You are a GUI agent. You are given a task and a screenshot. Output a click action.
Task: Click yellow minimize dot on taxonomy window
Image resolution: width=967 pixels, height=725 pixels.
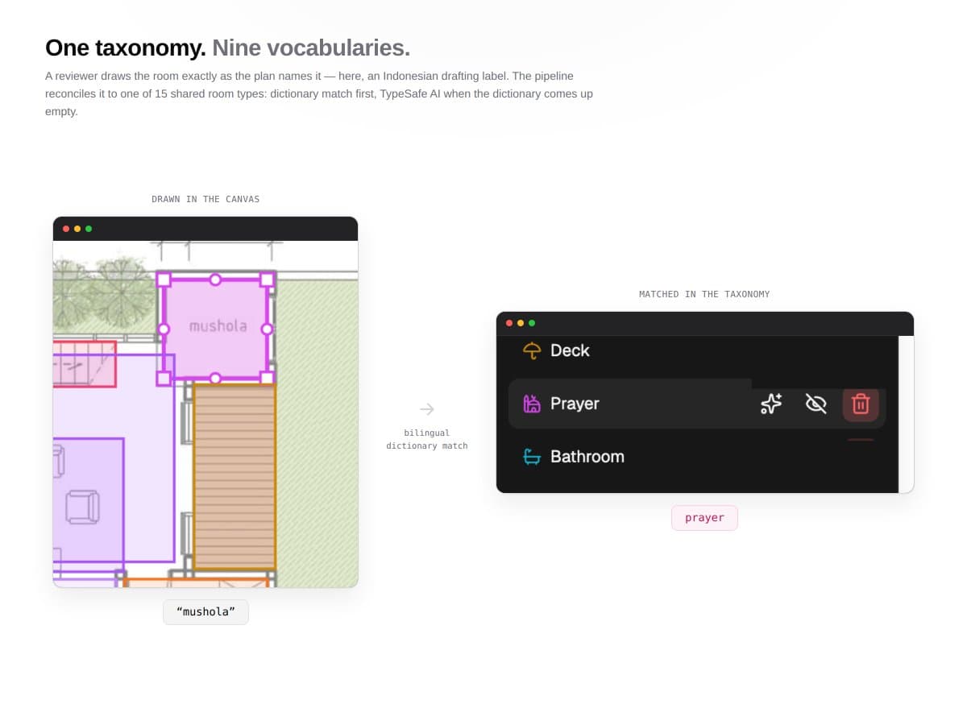pyautogui.click(x=521, y=323)
